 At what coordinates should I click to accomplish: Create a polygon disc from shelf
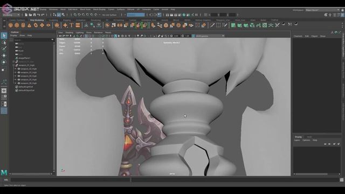49,25
